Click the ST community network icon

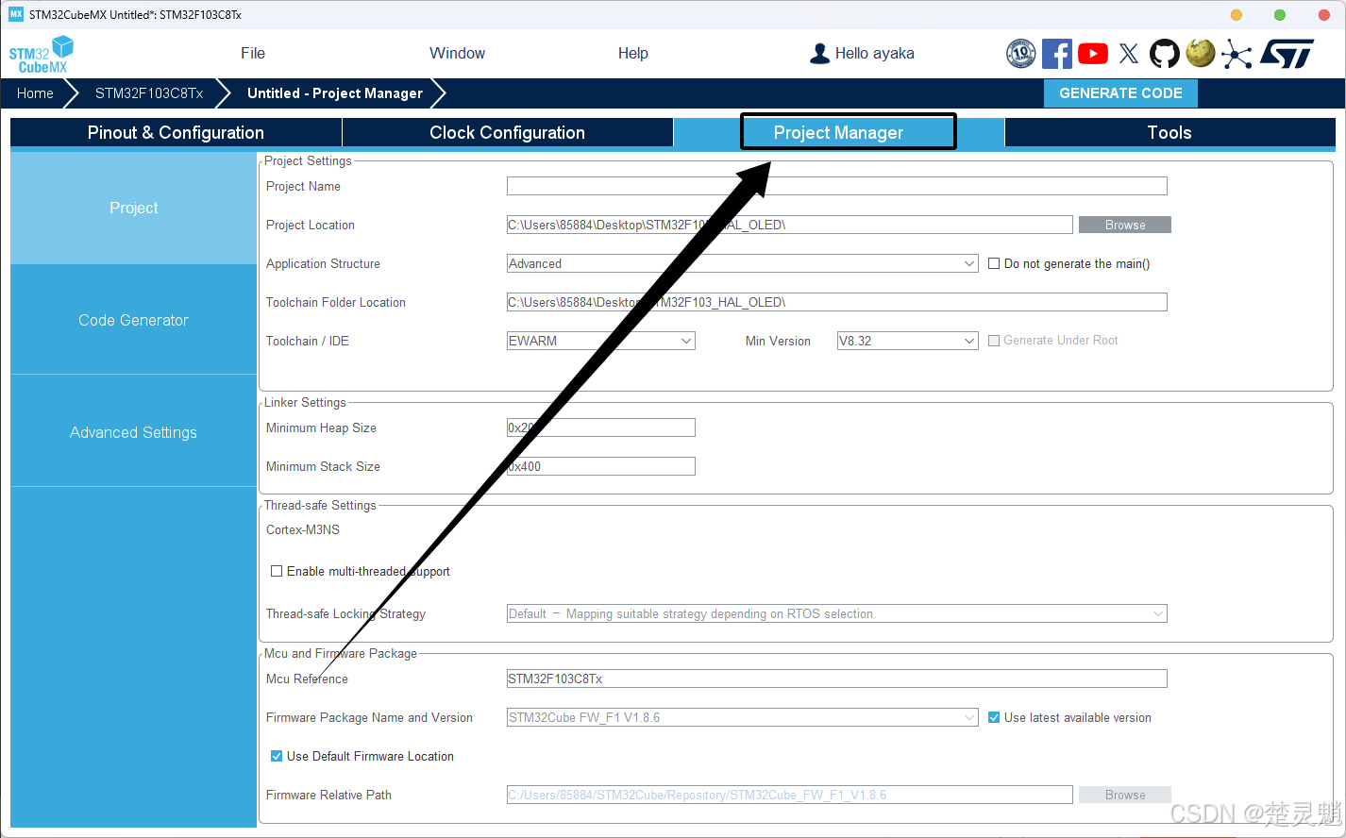tap(1237, 54)
